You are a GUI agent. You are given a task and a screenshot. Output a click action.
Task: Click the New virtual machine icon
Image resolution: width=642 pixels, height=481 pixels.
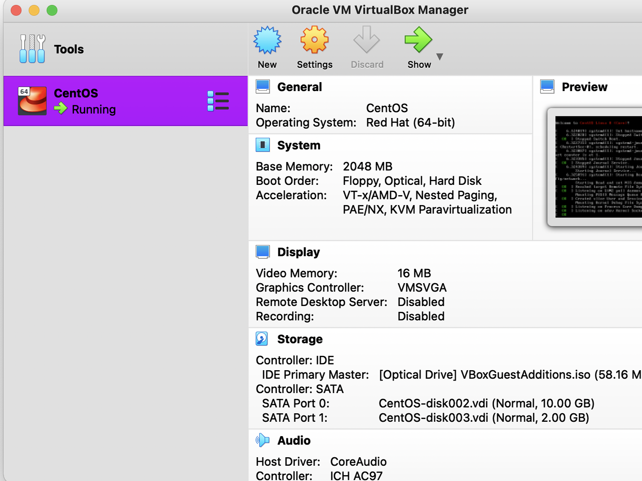(267, 40)
